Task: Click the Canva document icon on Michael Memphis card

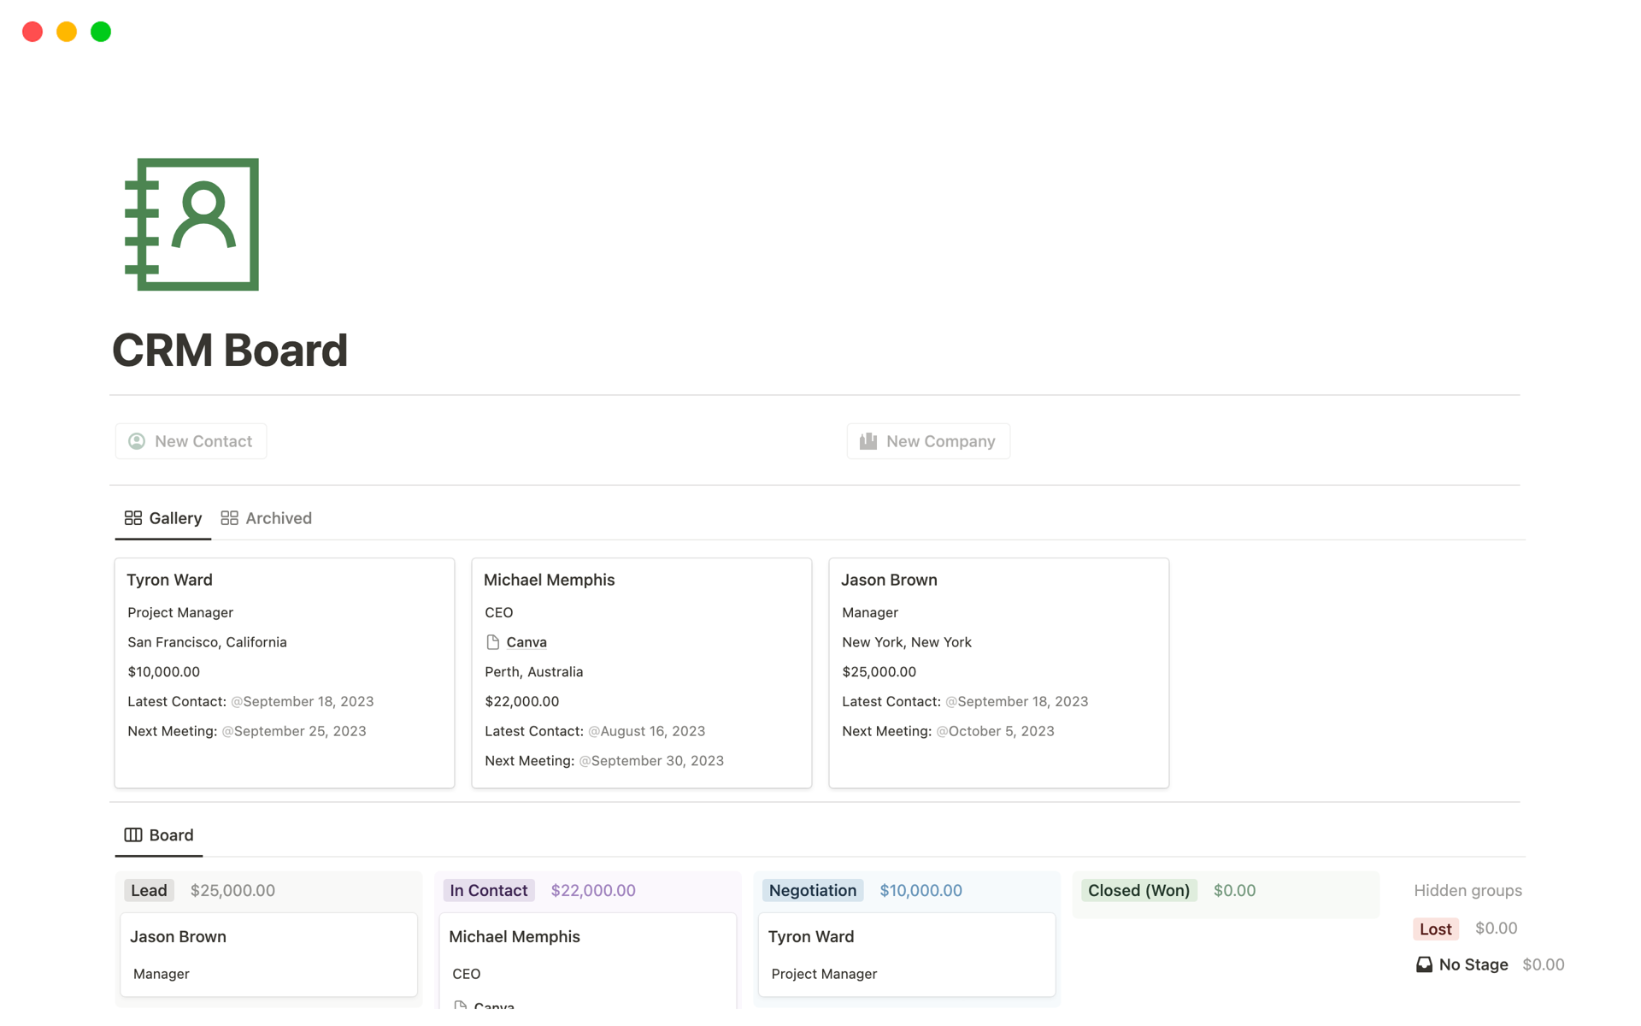Action: [491, 642]
